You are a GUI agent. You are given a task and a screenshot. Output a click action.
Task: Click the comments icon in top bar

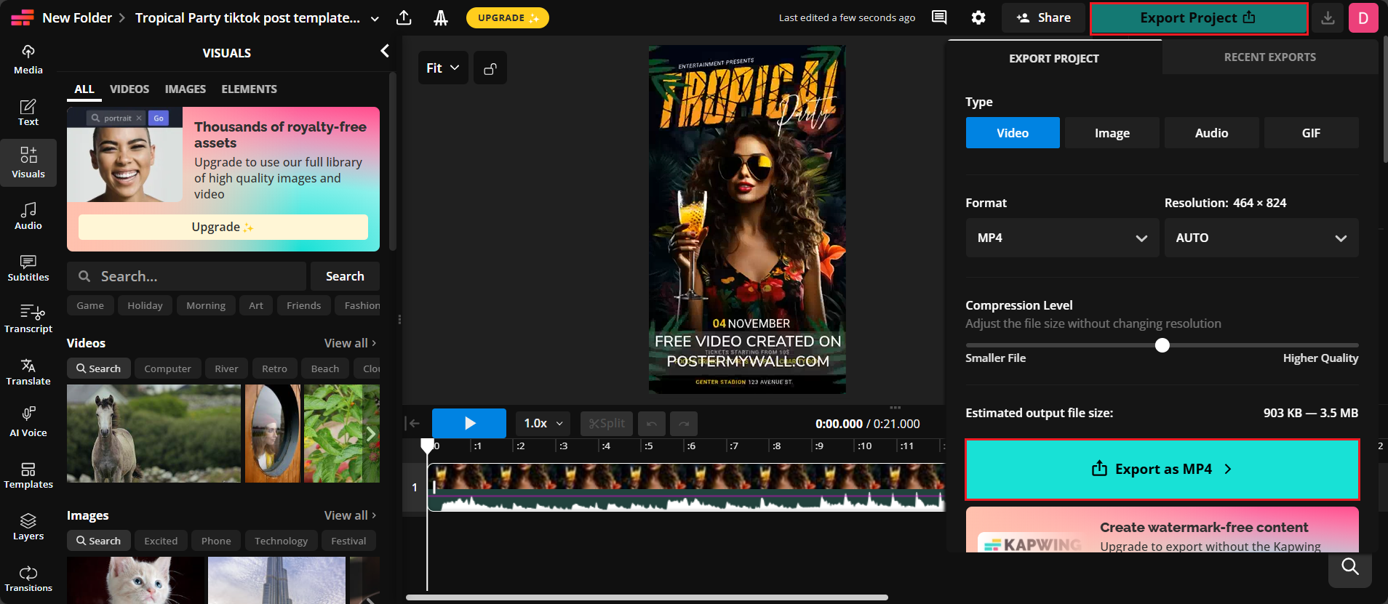pos(939,17)
